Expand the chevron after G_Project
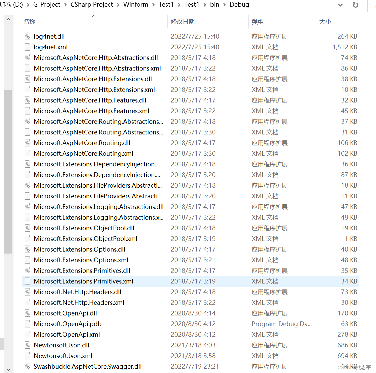 [x=65, y=5]
